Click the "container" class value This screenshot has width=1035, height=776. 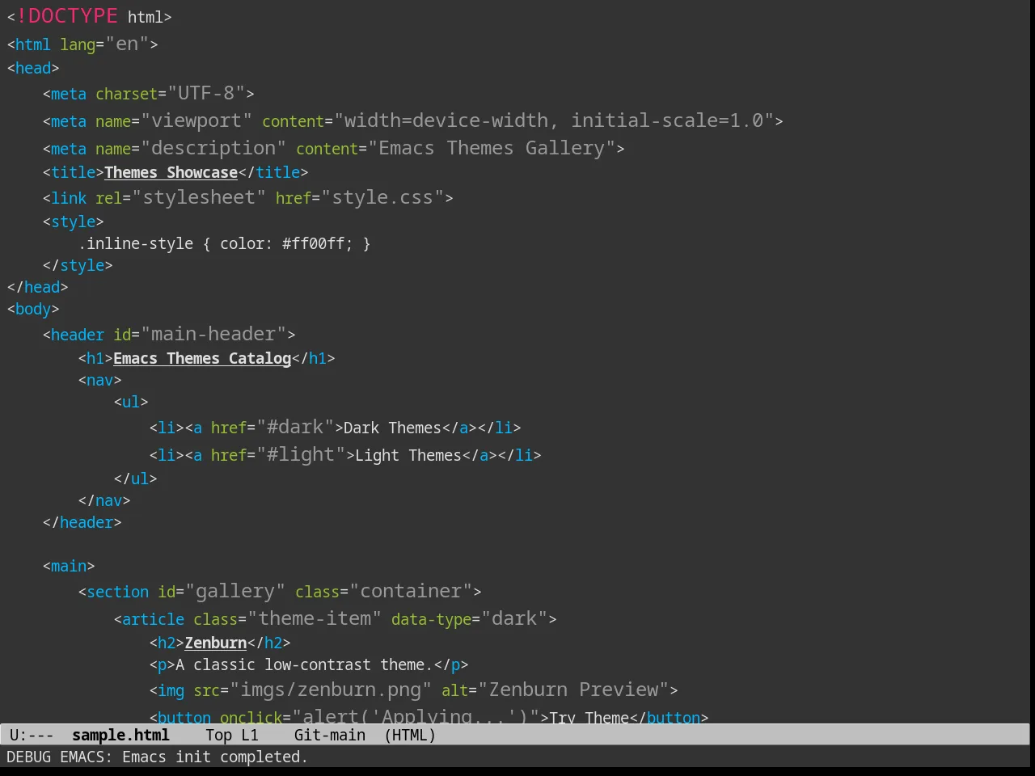[x=411, y=591]
